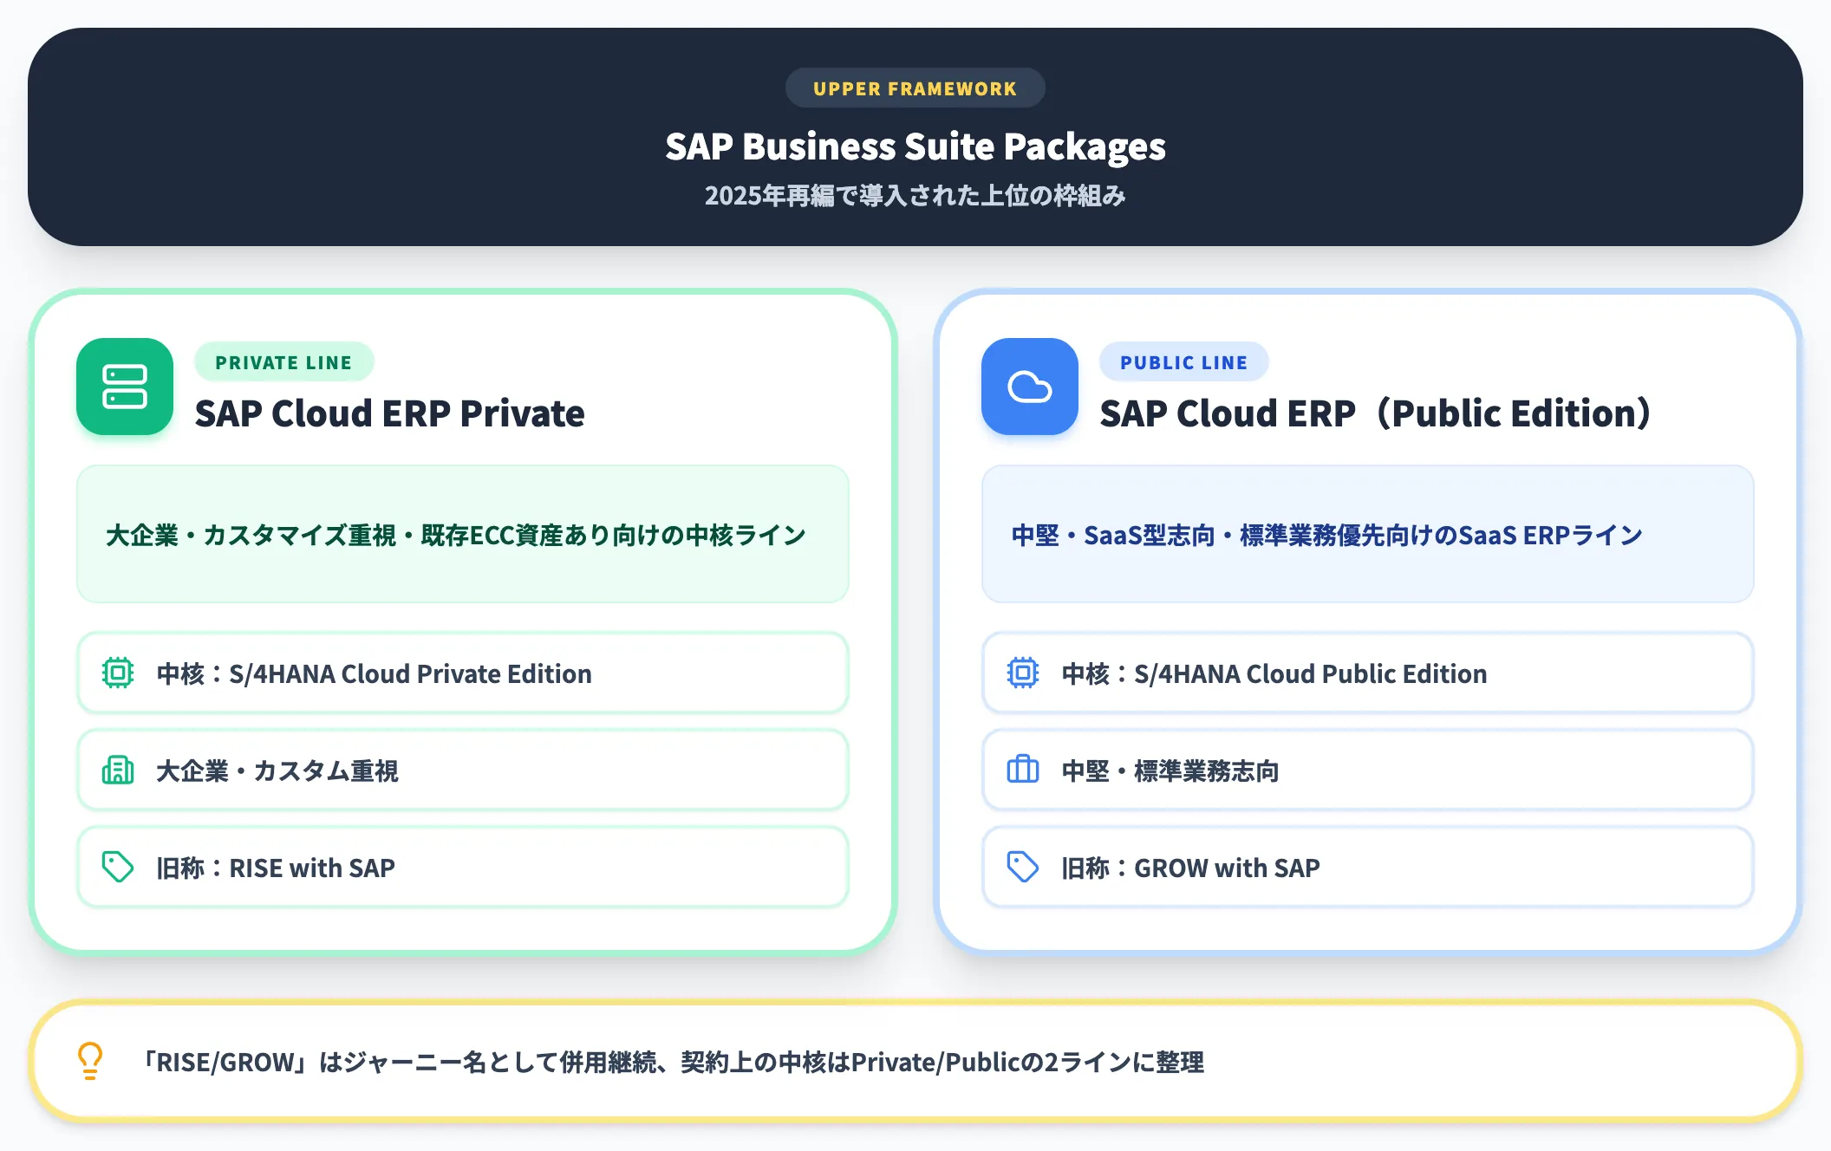
Task: Click the green chip icon beside S/4HANA Cloud Private Edition
Action: coord(118,673)
